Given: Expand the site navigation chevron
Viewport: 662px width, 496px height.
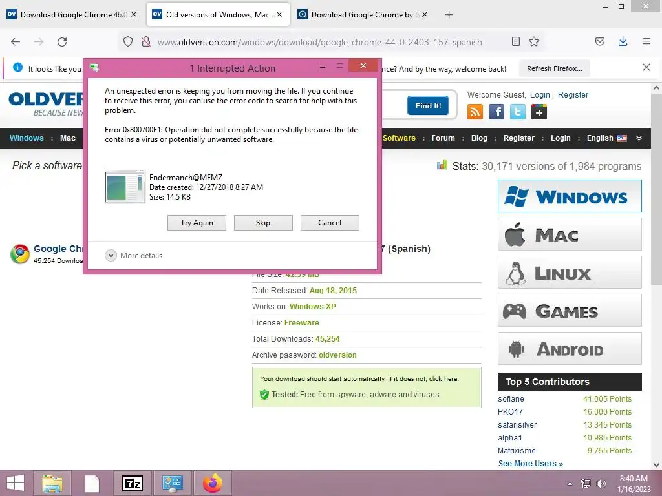Looking at the screenshot, I should pyautogui.click(x=639, y=138).
